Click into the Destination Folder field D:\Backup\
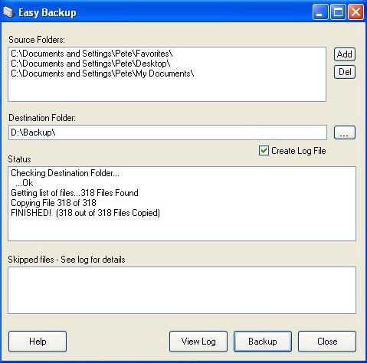This screenshot has width=367, height=363. pos(168,132)
